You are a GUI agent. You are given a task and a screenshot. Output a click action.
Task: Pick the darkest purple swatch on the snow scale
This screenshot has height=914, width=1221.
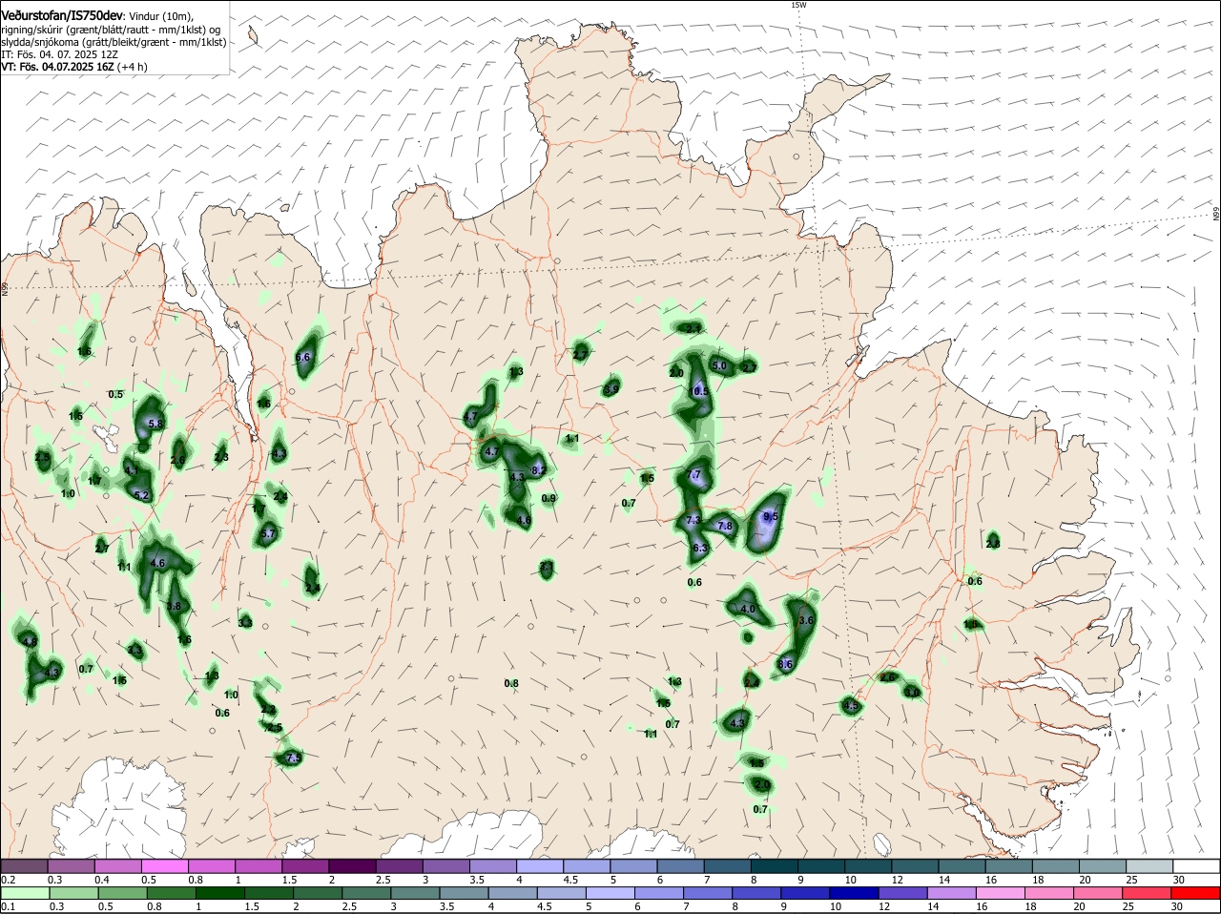(351, 865)
